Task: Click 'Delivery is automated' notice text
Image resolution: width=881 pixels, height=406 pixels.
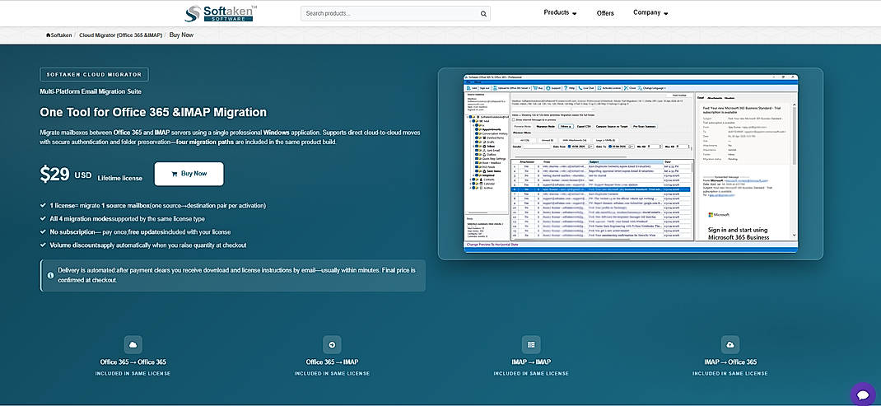Action: coord(236,275)
